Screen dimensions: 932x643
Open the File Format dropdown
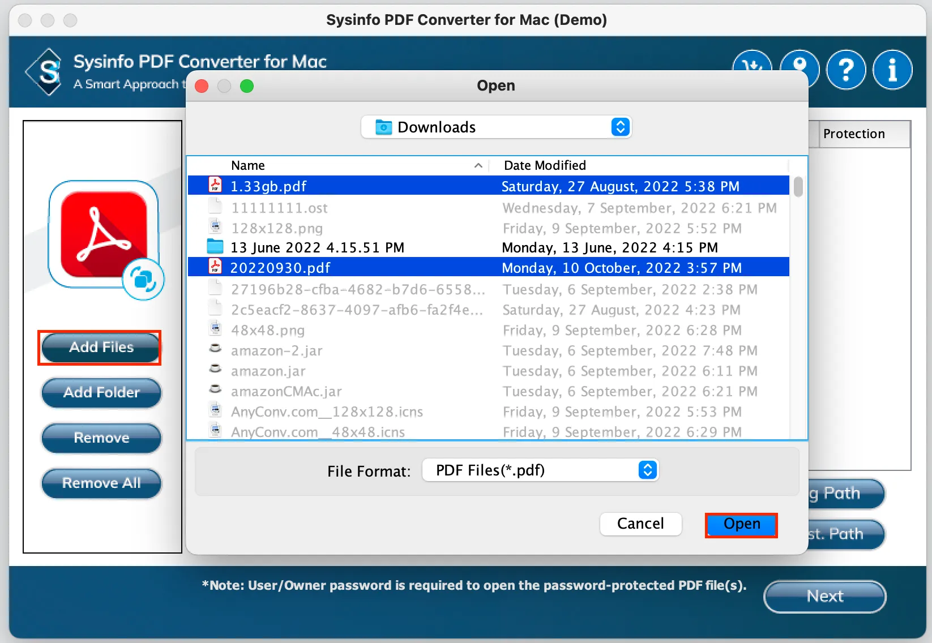pos(541,470)
